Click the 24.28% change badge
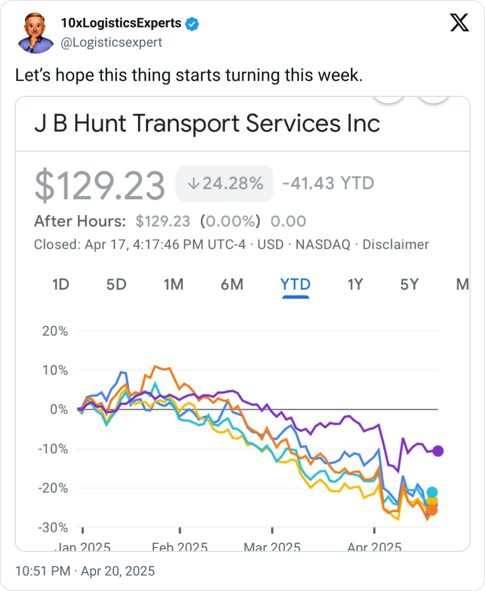 [x=224, y=183]
